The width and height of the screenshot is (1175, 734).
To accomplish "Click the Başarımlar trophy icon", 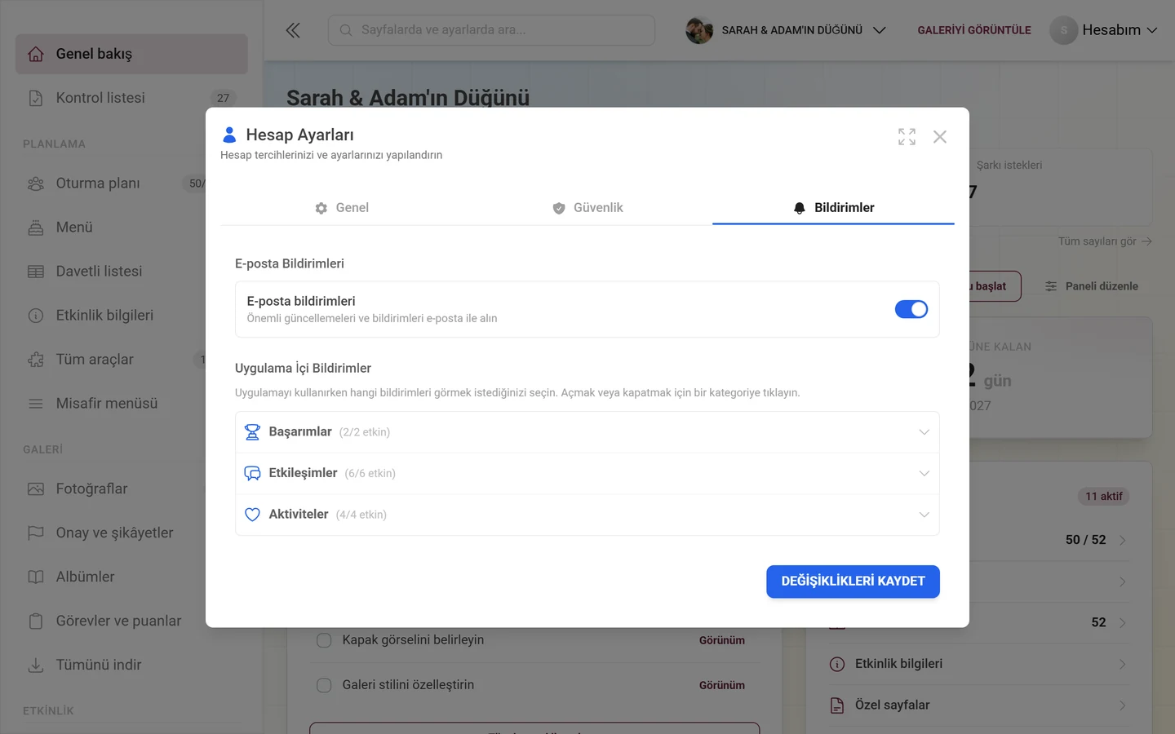I will tap(253, 432).
